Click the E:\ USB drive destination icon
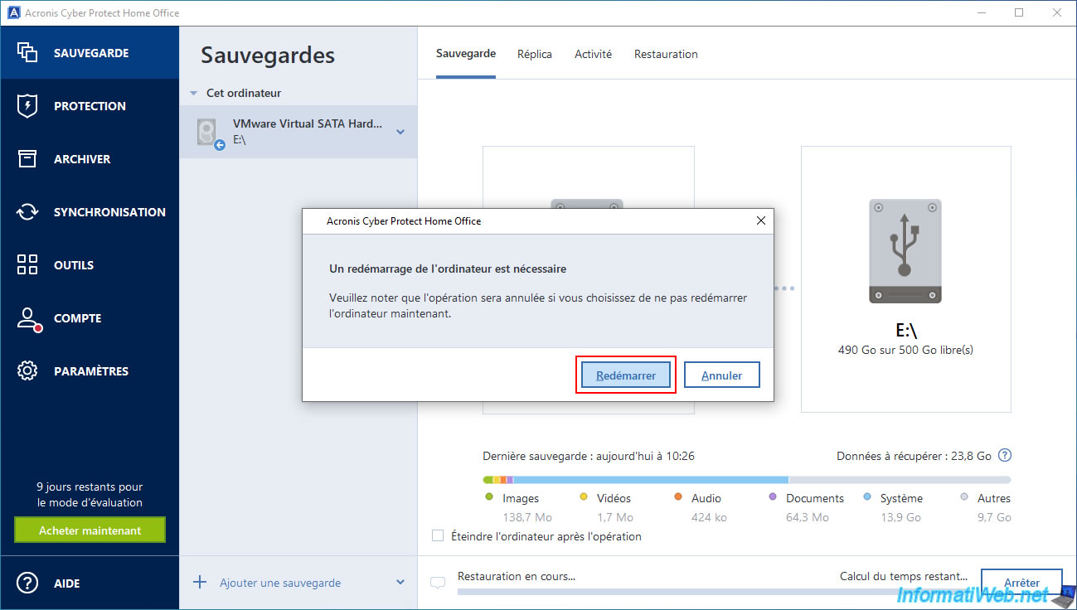Image resolution: width=1077 pixels, height=610 pixels. [x=905, y=251]
